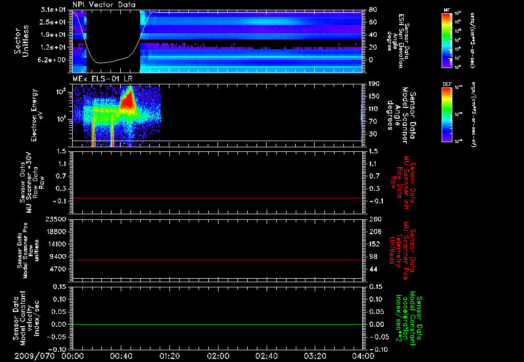Select the 14100 scanner position tick label
Screen dimensions: 524x362
(56, 244)
